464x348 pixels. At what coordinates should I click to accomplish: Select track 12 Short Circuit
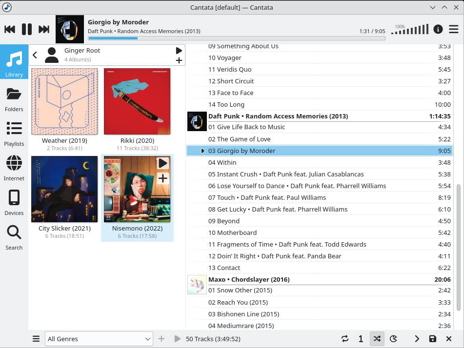319,81
